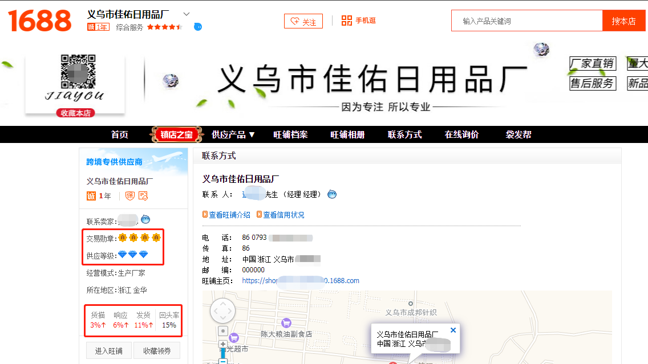The image size is (648, 364).
Task: Click the map locate button above the plus
Action: (x=222, y=331)
